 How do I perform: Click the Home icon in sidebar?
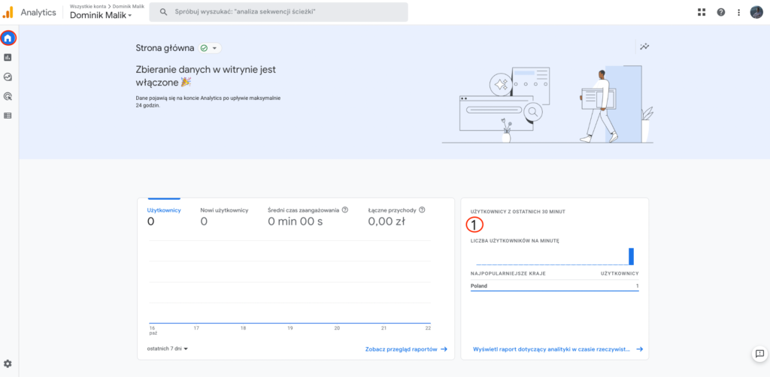tap(8, 38)
